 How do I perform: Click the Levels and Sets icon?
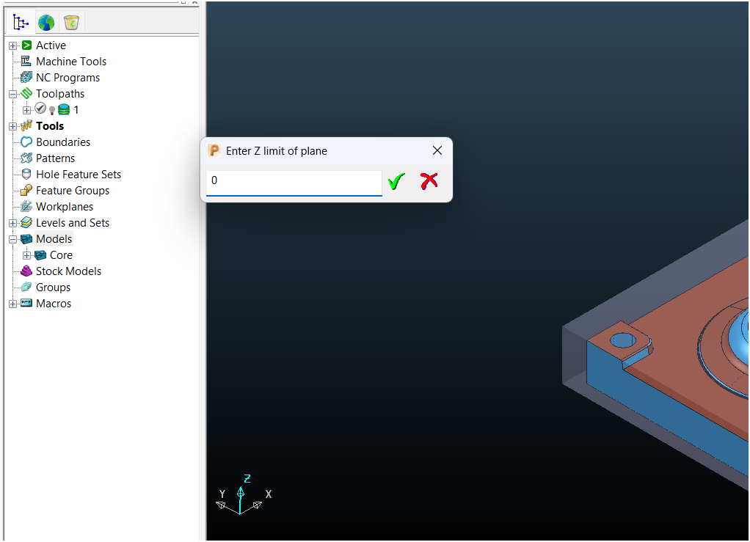pyautogui.click(x=26, y=223)
